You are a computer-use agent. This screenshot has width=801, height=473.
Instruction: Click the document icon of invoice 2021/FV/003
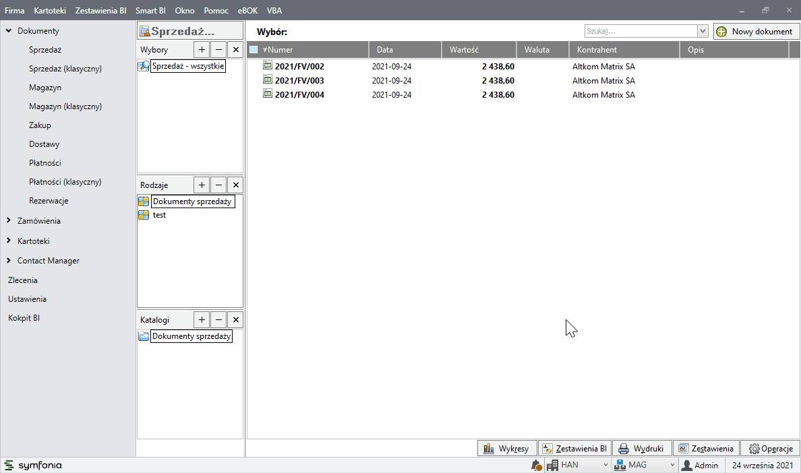point(268,80)
